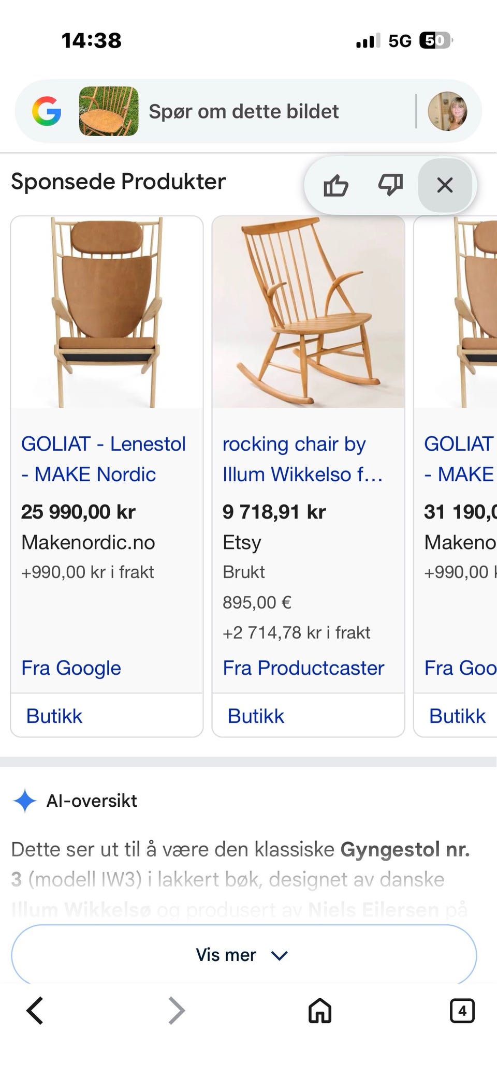Tap Spør om dette bildet search field
Viewport: 497px width, 1080px height.
pyautogui.click(x=244, y=111)
